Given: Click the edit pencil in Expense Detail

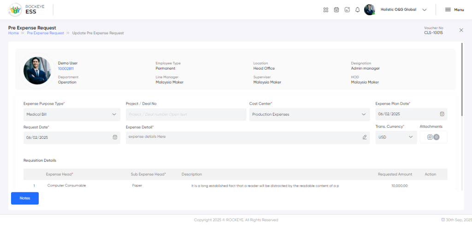Looking at the screenshot, I should (364, 137).
